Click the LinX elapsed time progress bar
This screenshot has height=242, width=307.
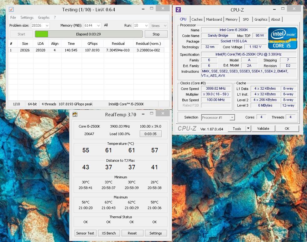(x=89, y=34)
